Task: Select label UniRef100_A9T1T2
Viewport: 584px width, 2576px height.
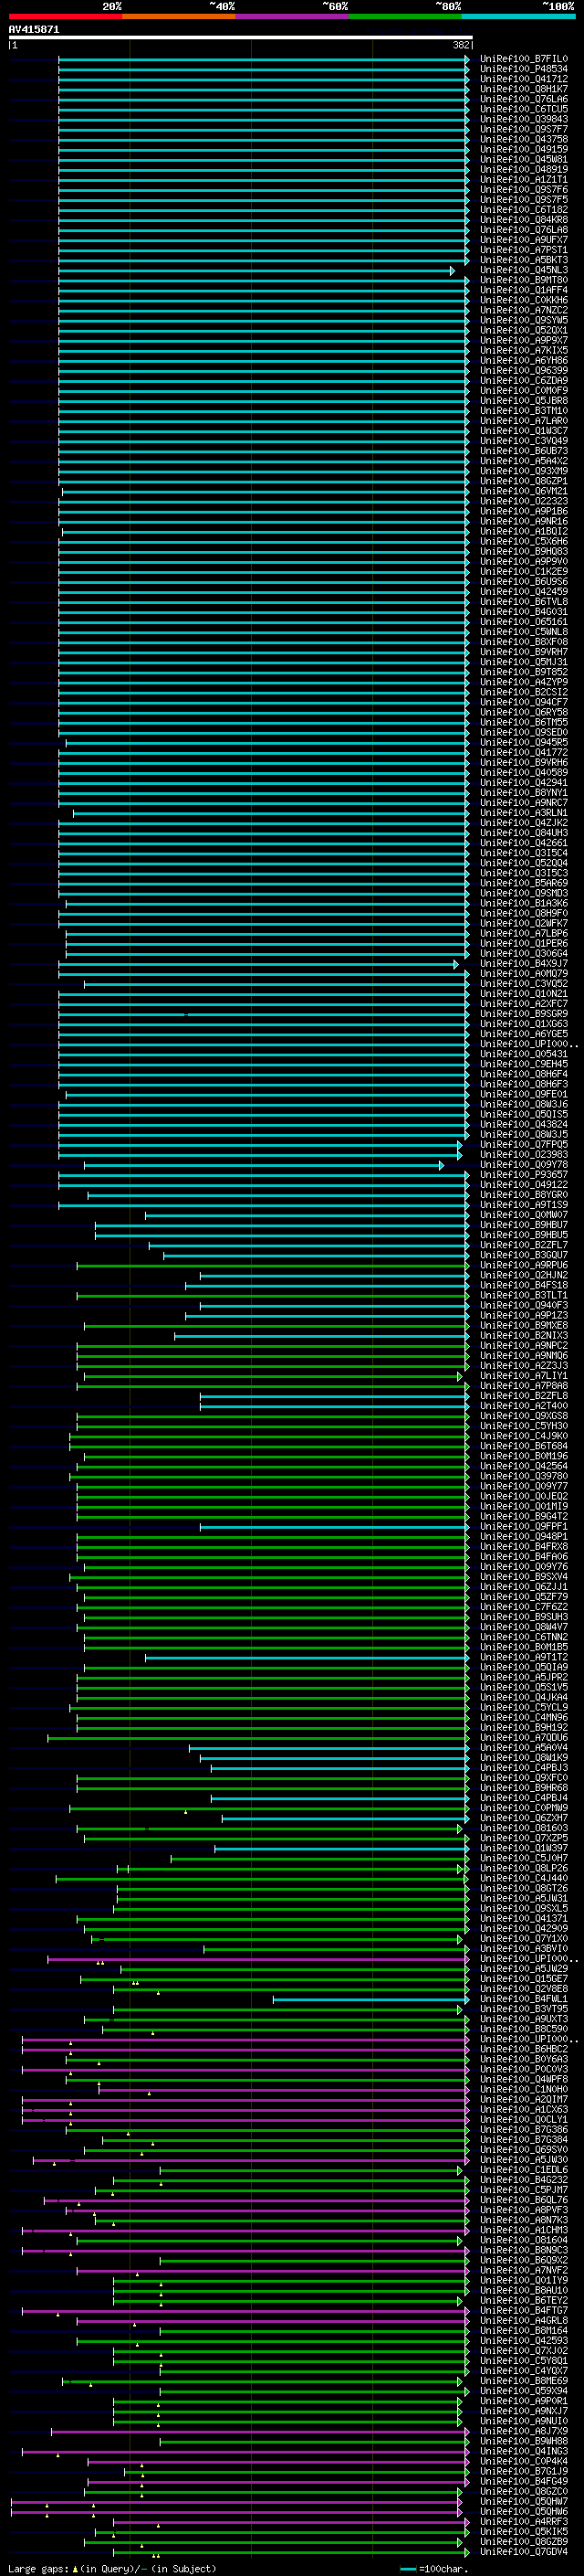Action: coord(523,1658)
